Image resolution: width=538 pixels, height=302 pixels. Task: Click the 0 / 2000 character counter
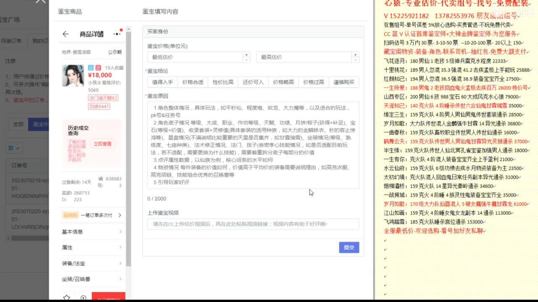(157, 198)
